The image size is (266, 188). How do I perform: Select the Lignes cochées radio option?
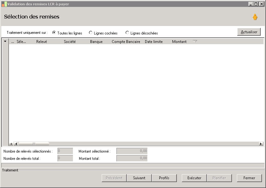click(90, 33)
